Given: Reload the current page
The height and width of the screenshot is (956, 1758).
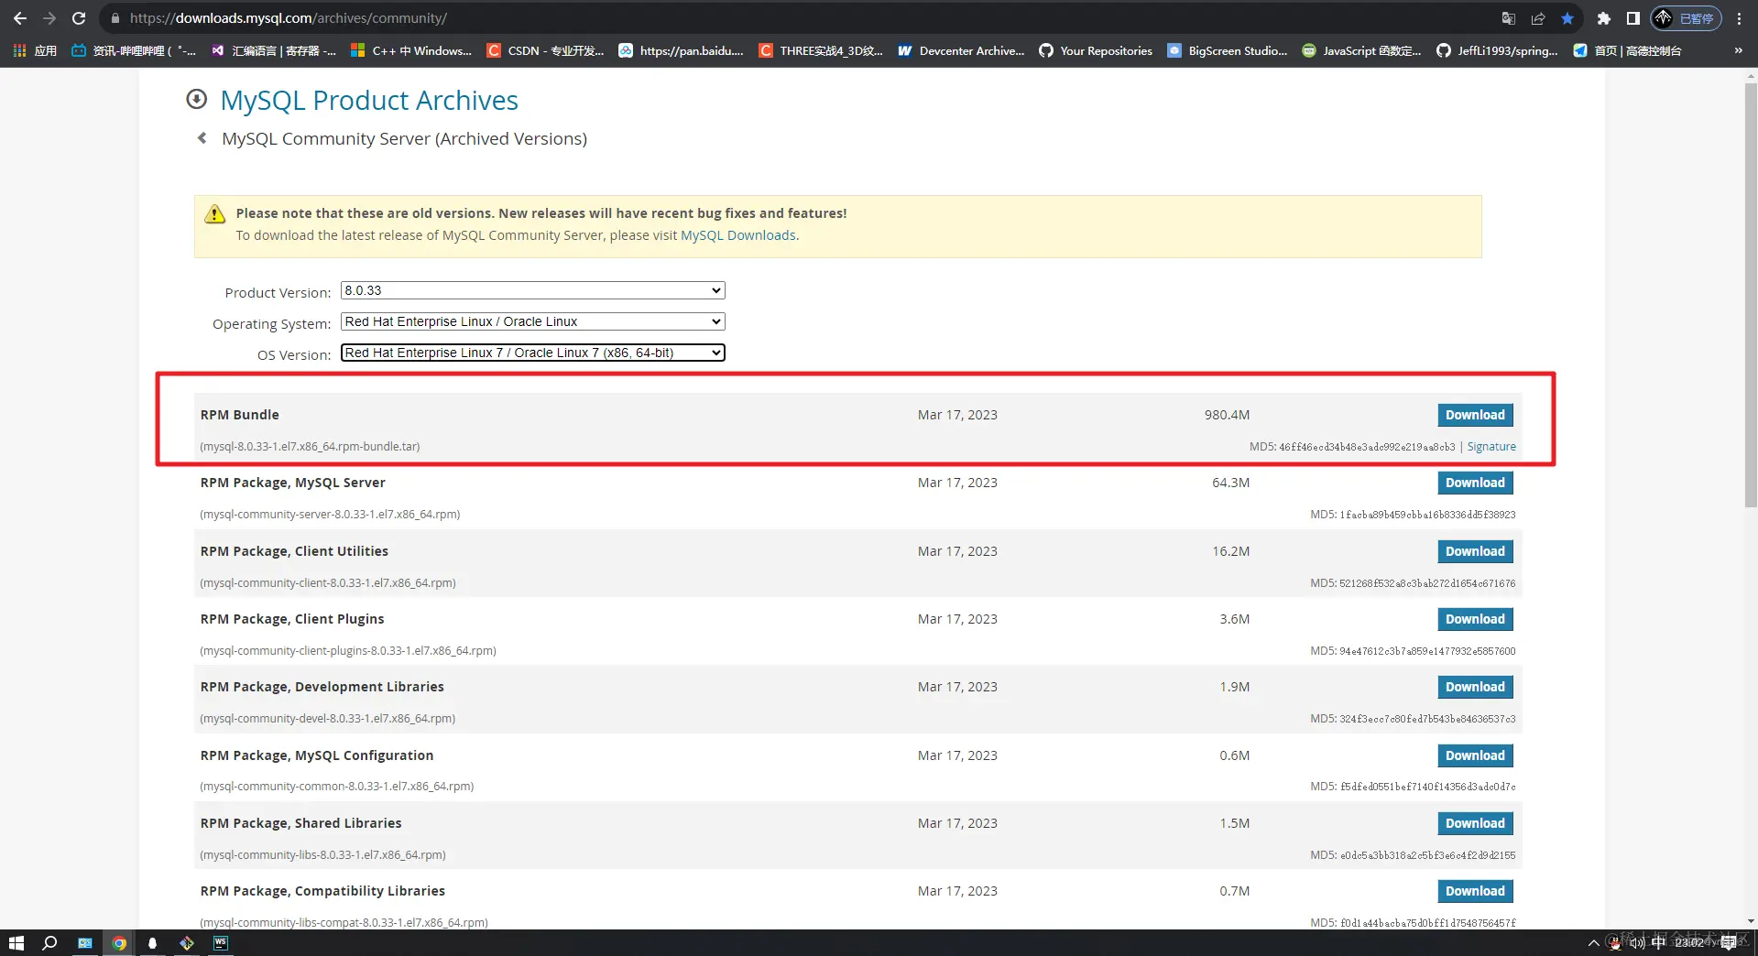Looking at the screenshot, I should (79, 18).
